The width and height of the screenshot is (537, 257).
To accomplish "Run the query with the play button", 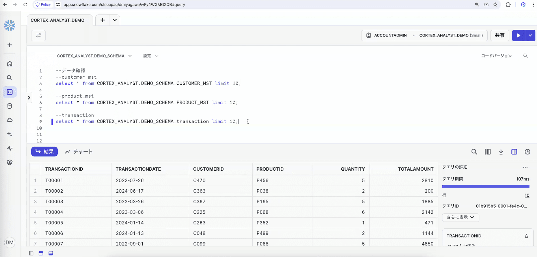I will click(518, 35).
